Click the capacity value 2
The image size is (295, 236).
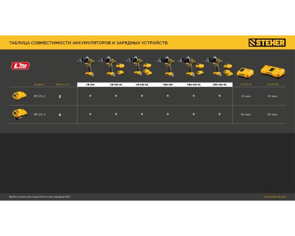(60, 96)
